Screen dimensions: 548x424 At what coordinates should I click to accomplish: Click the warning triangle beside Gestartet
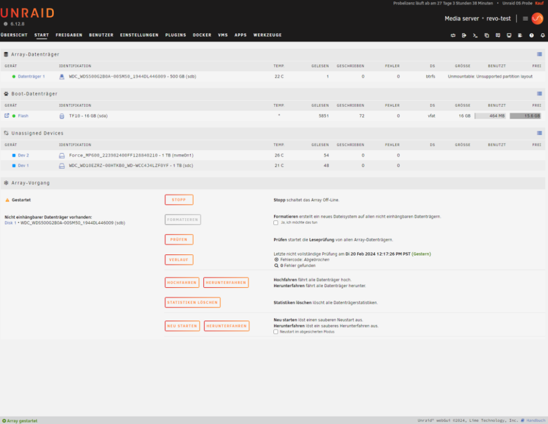point(7,200)
